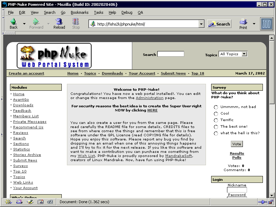Open the Debug menu
The height and width of the screenshot is (207, 276).
[127, 12]
